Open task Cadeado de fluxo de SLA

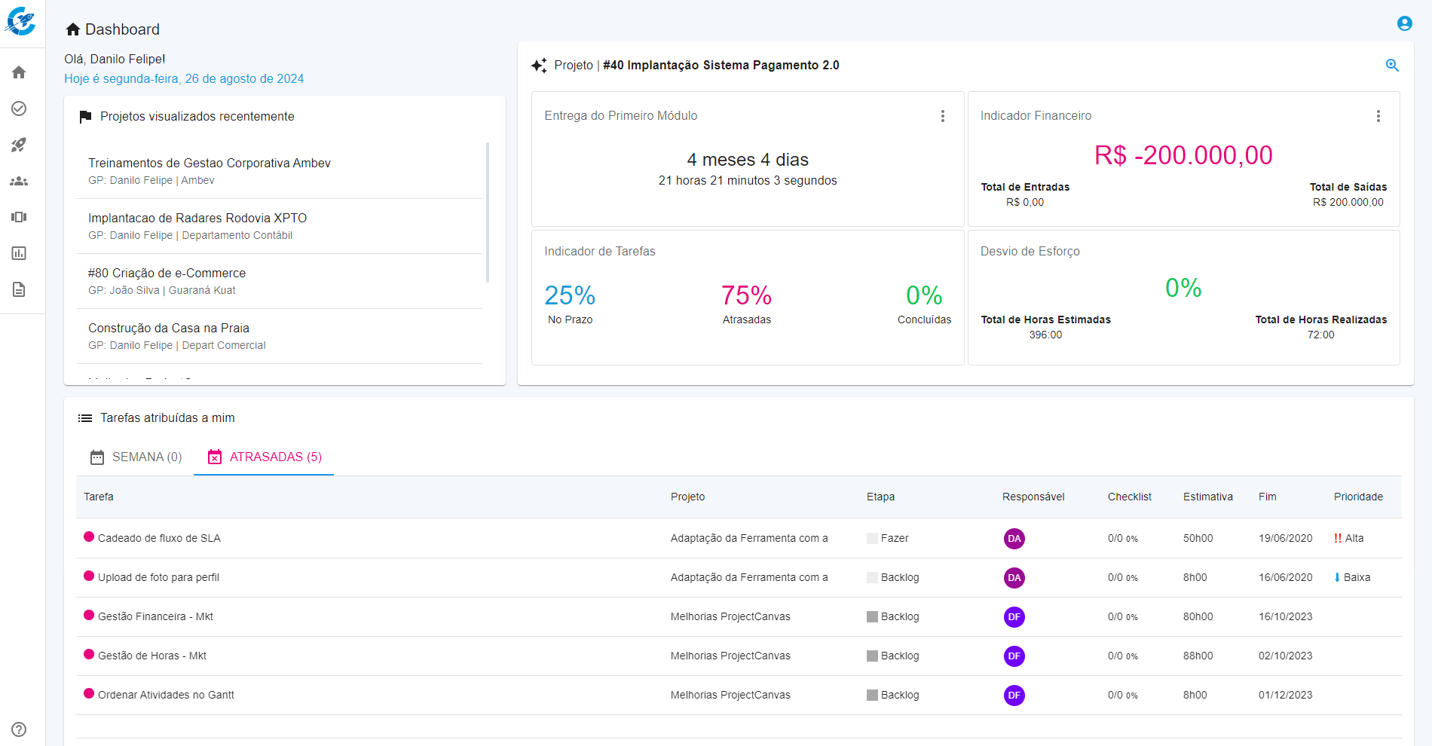[x=159, y=538]
